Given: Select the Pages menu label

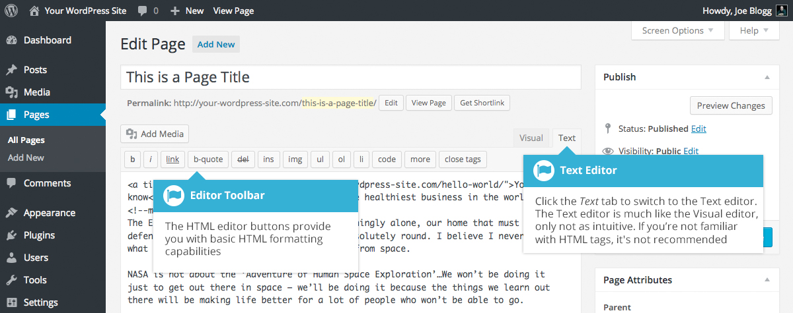Looking at the screenshot, I should [x=36, y=115].
